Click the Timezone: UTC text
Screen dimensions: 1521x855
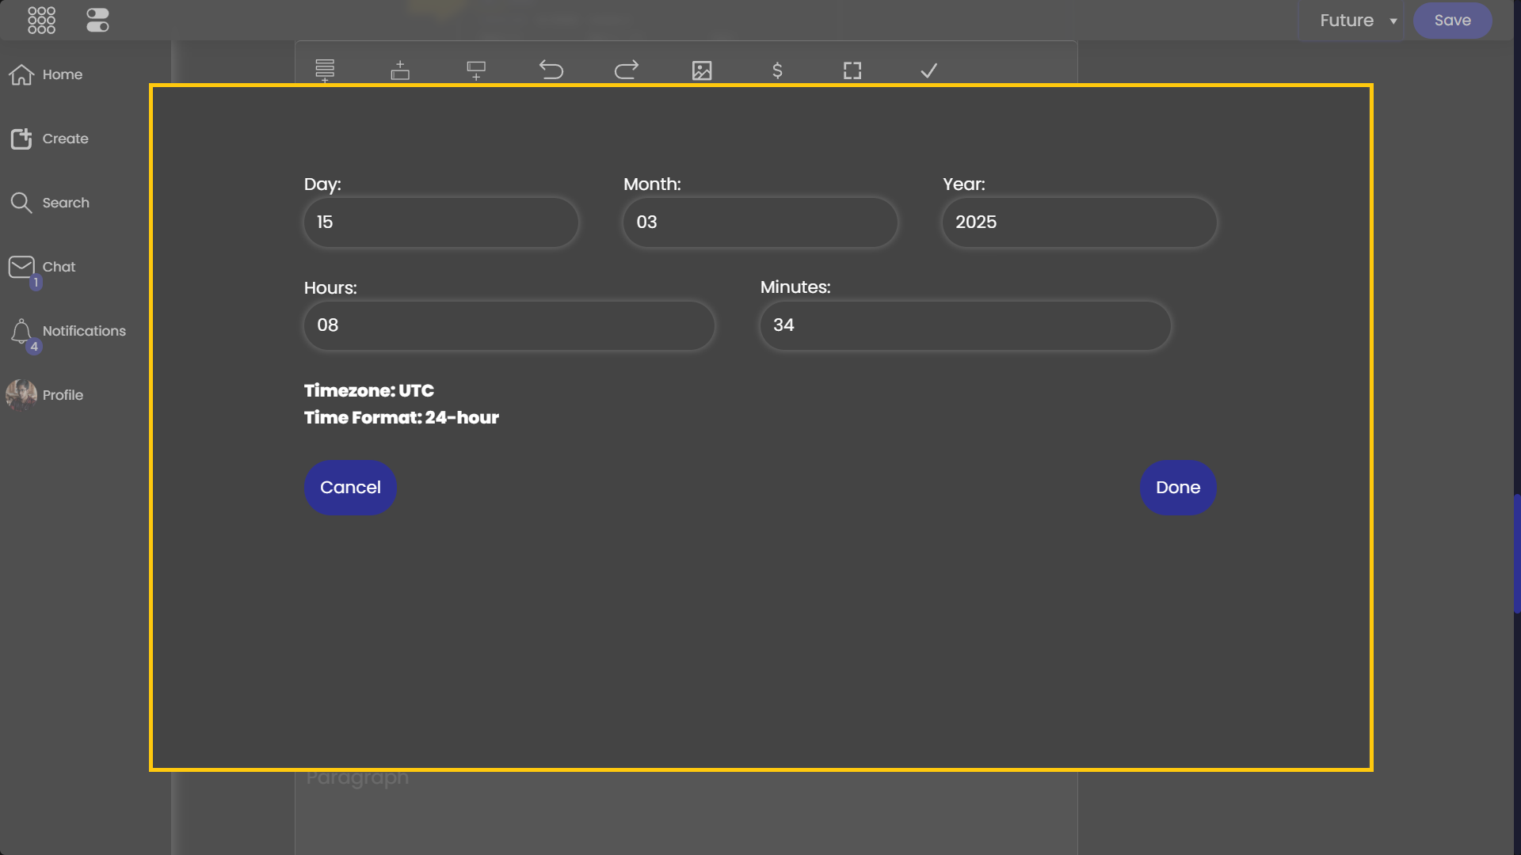coord(369,390)
